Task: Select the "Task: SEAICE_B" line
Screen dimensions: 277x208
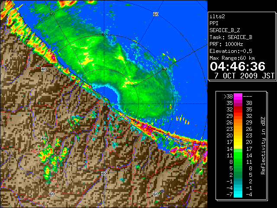Action: coord(231,37)
